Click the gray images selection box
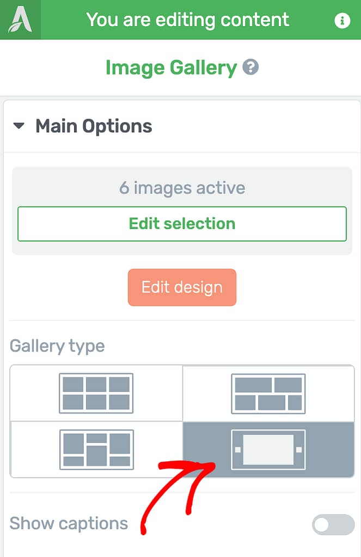Viewport: 361px width, 557px height. coord(182,211)
